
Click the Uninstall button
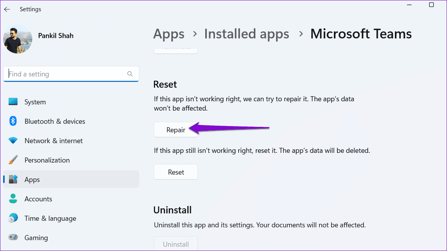coord(176,244)
